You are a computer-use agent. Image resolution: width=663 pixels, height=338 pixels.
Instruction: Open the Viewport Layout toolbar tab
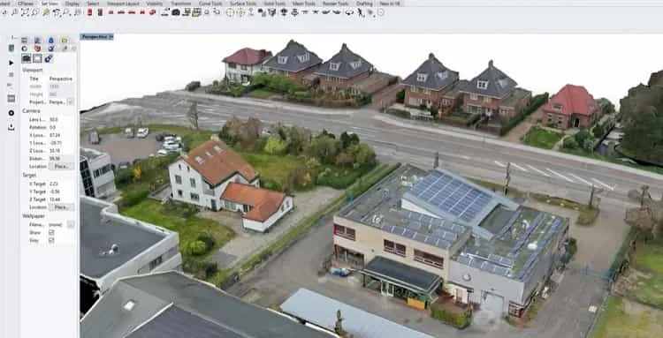click(x=123, y=4)
